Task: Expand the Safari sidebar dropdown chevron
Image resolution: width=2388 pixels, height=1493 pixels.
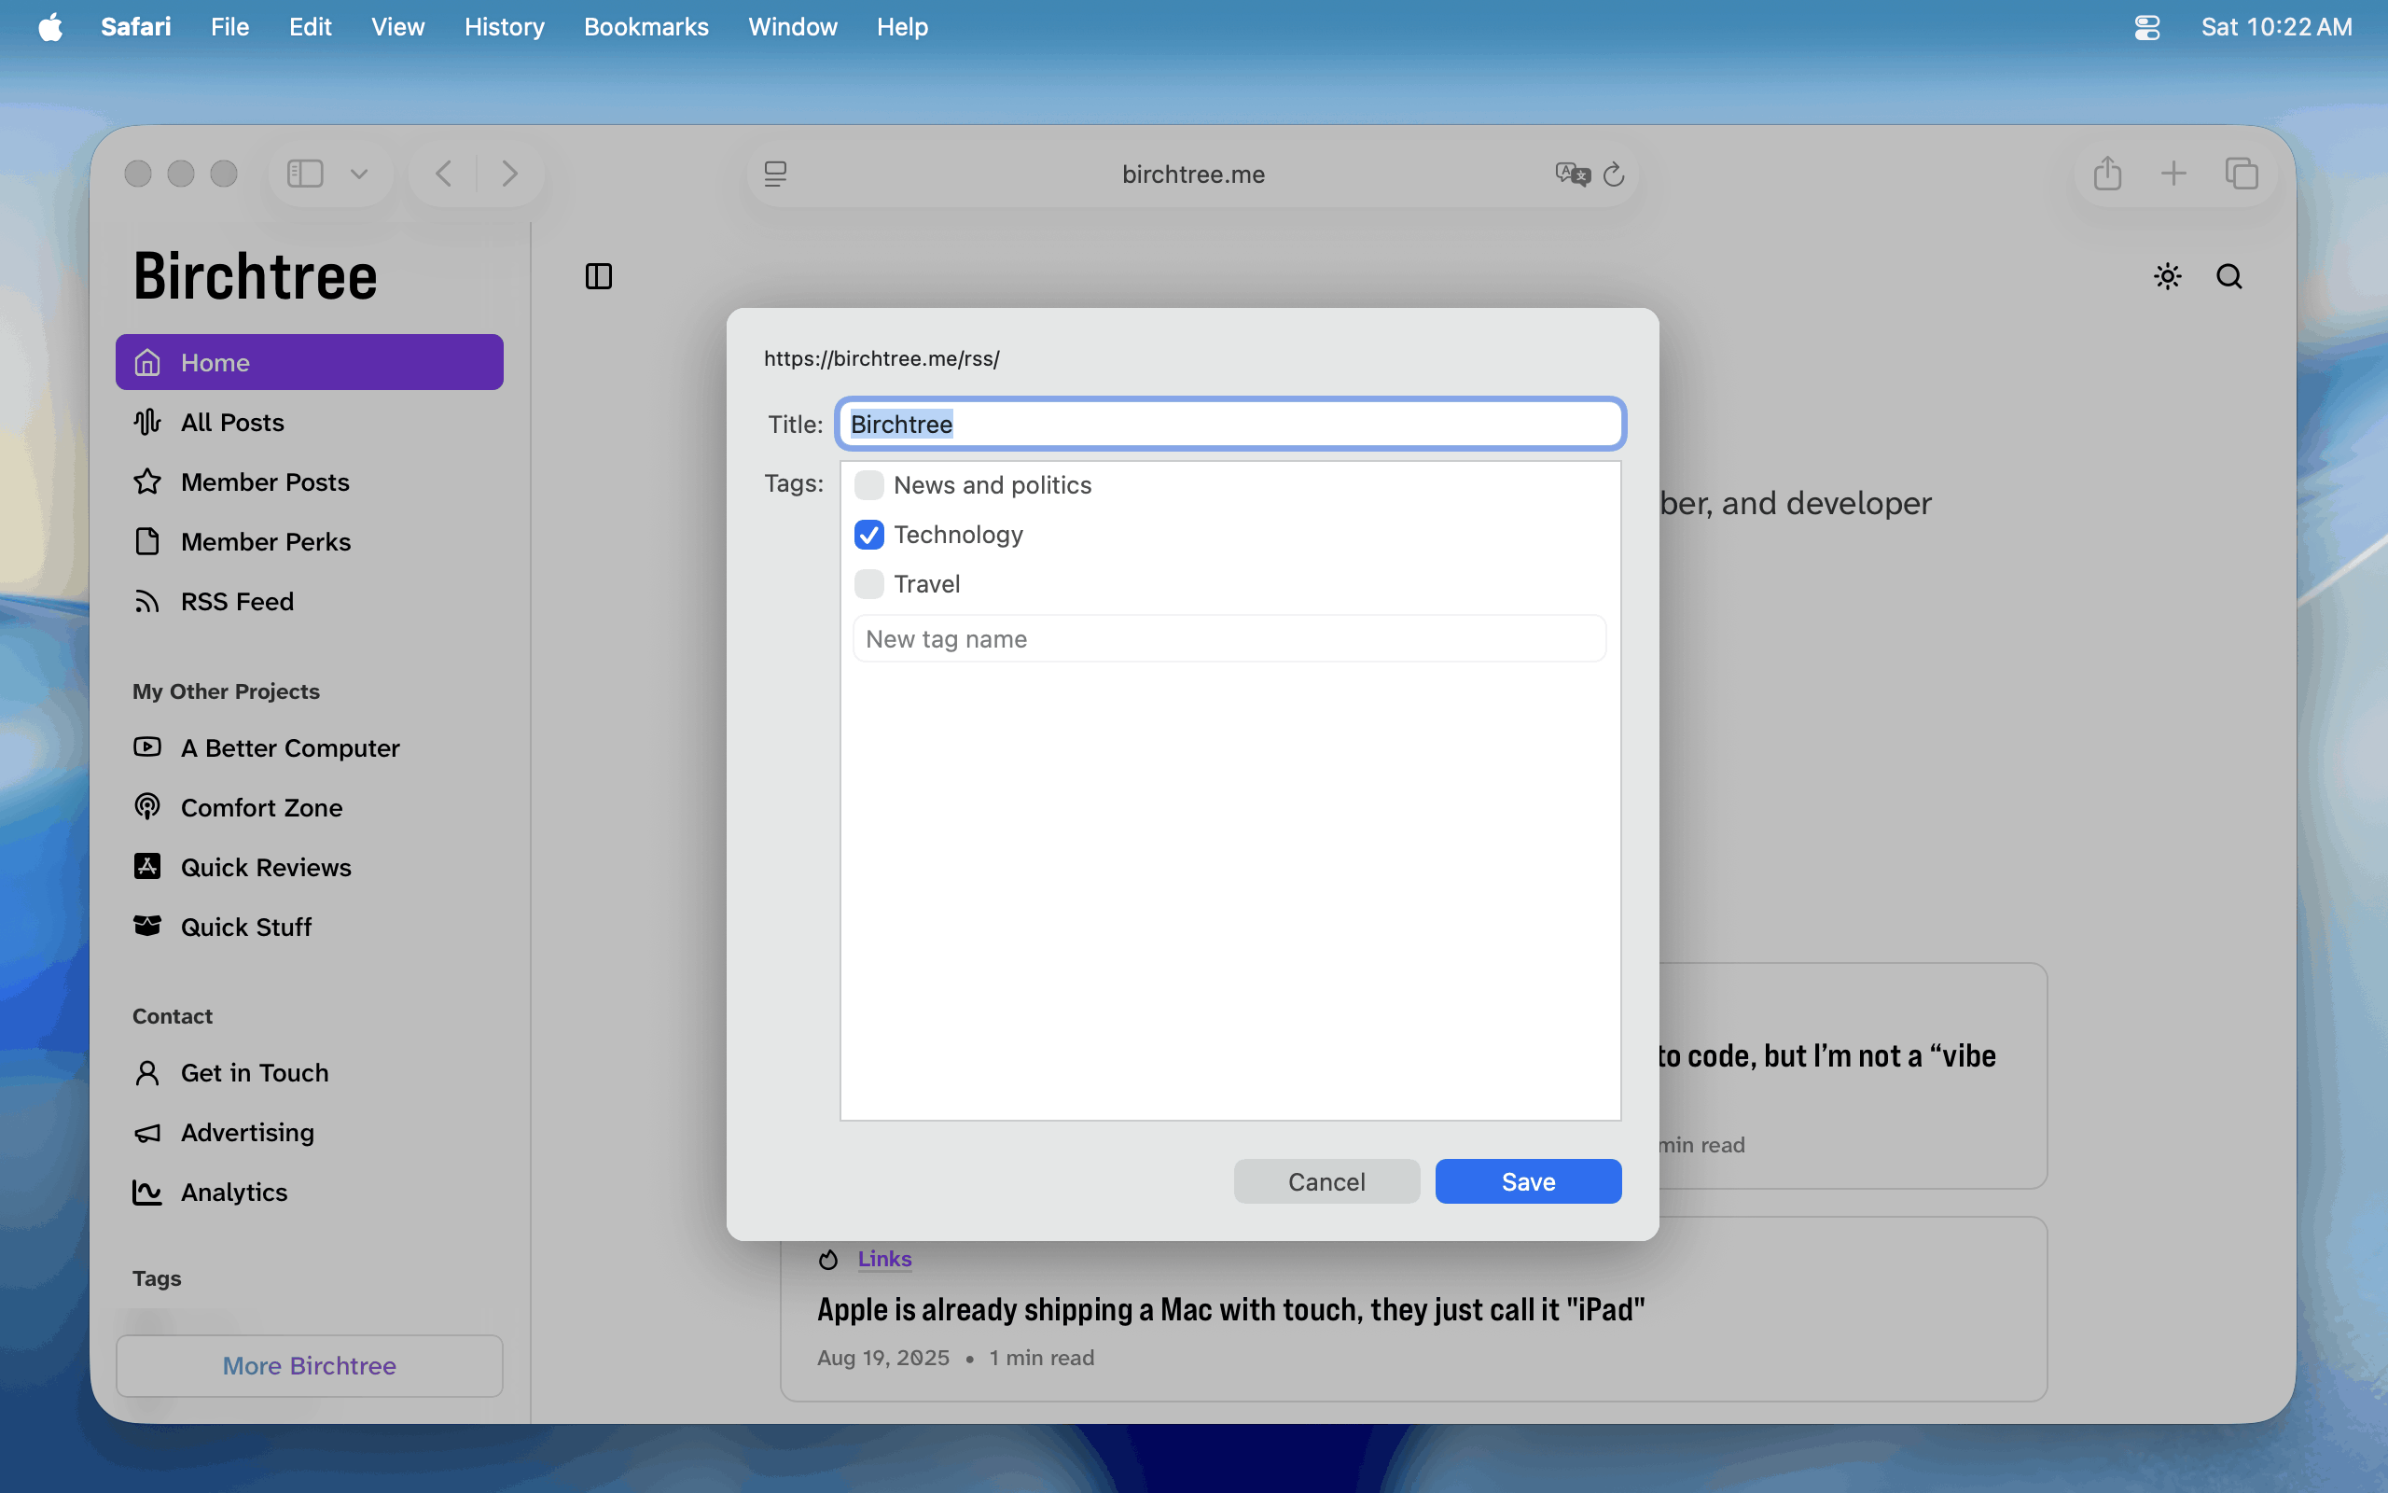Action: (x=359, y=174)
